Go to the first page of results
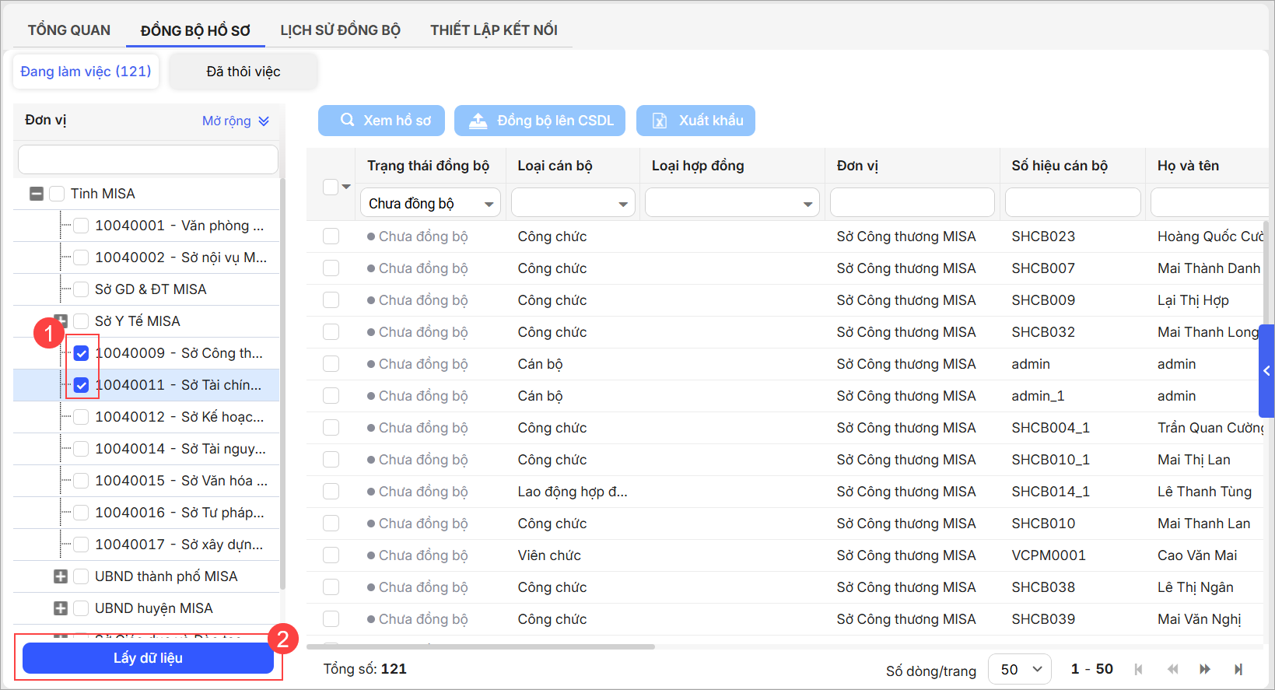Viewport: 1275px width, 690px height. point(1139,669)
